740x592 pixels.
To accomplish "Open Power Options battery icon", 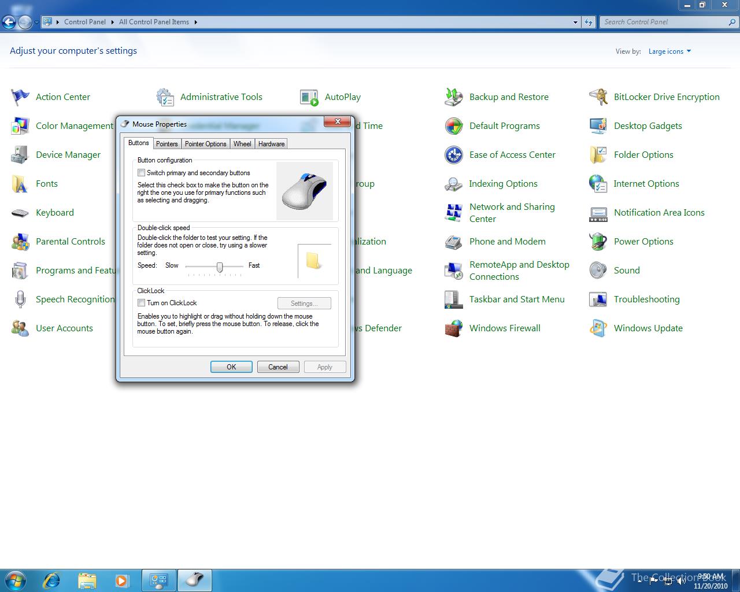I will tap(598, 242).
